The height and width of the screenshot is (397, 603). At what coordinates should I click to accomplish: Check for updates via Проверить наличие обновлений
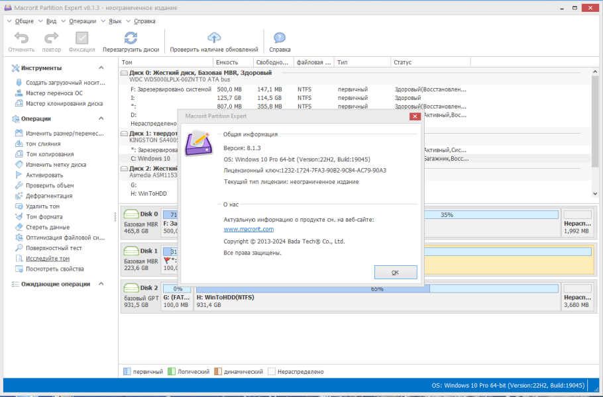click(x=214, y=38)
